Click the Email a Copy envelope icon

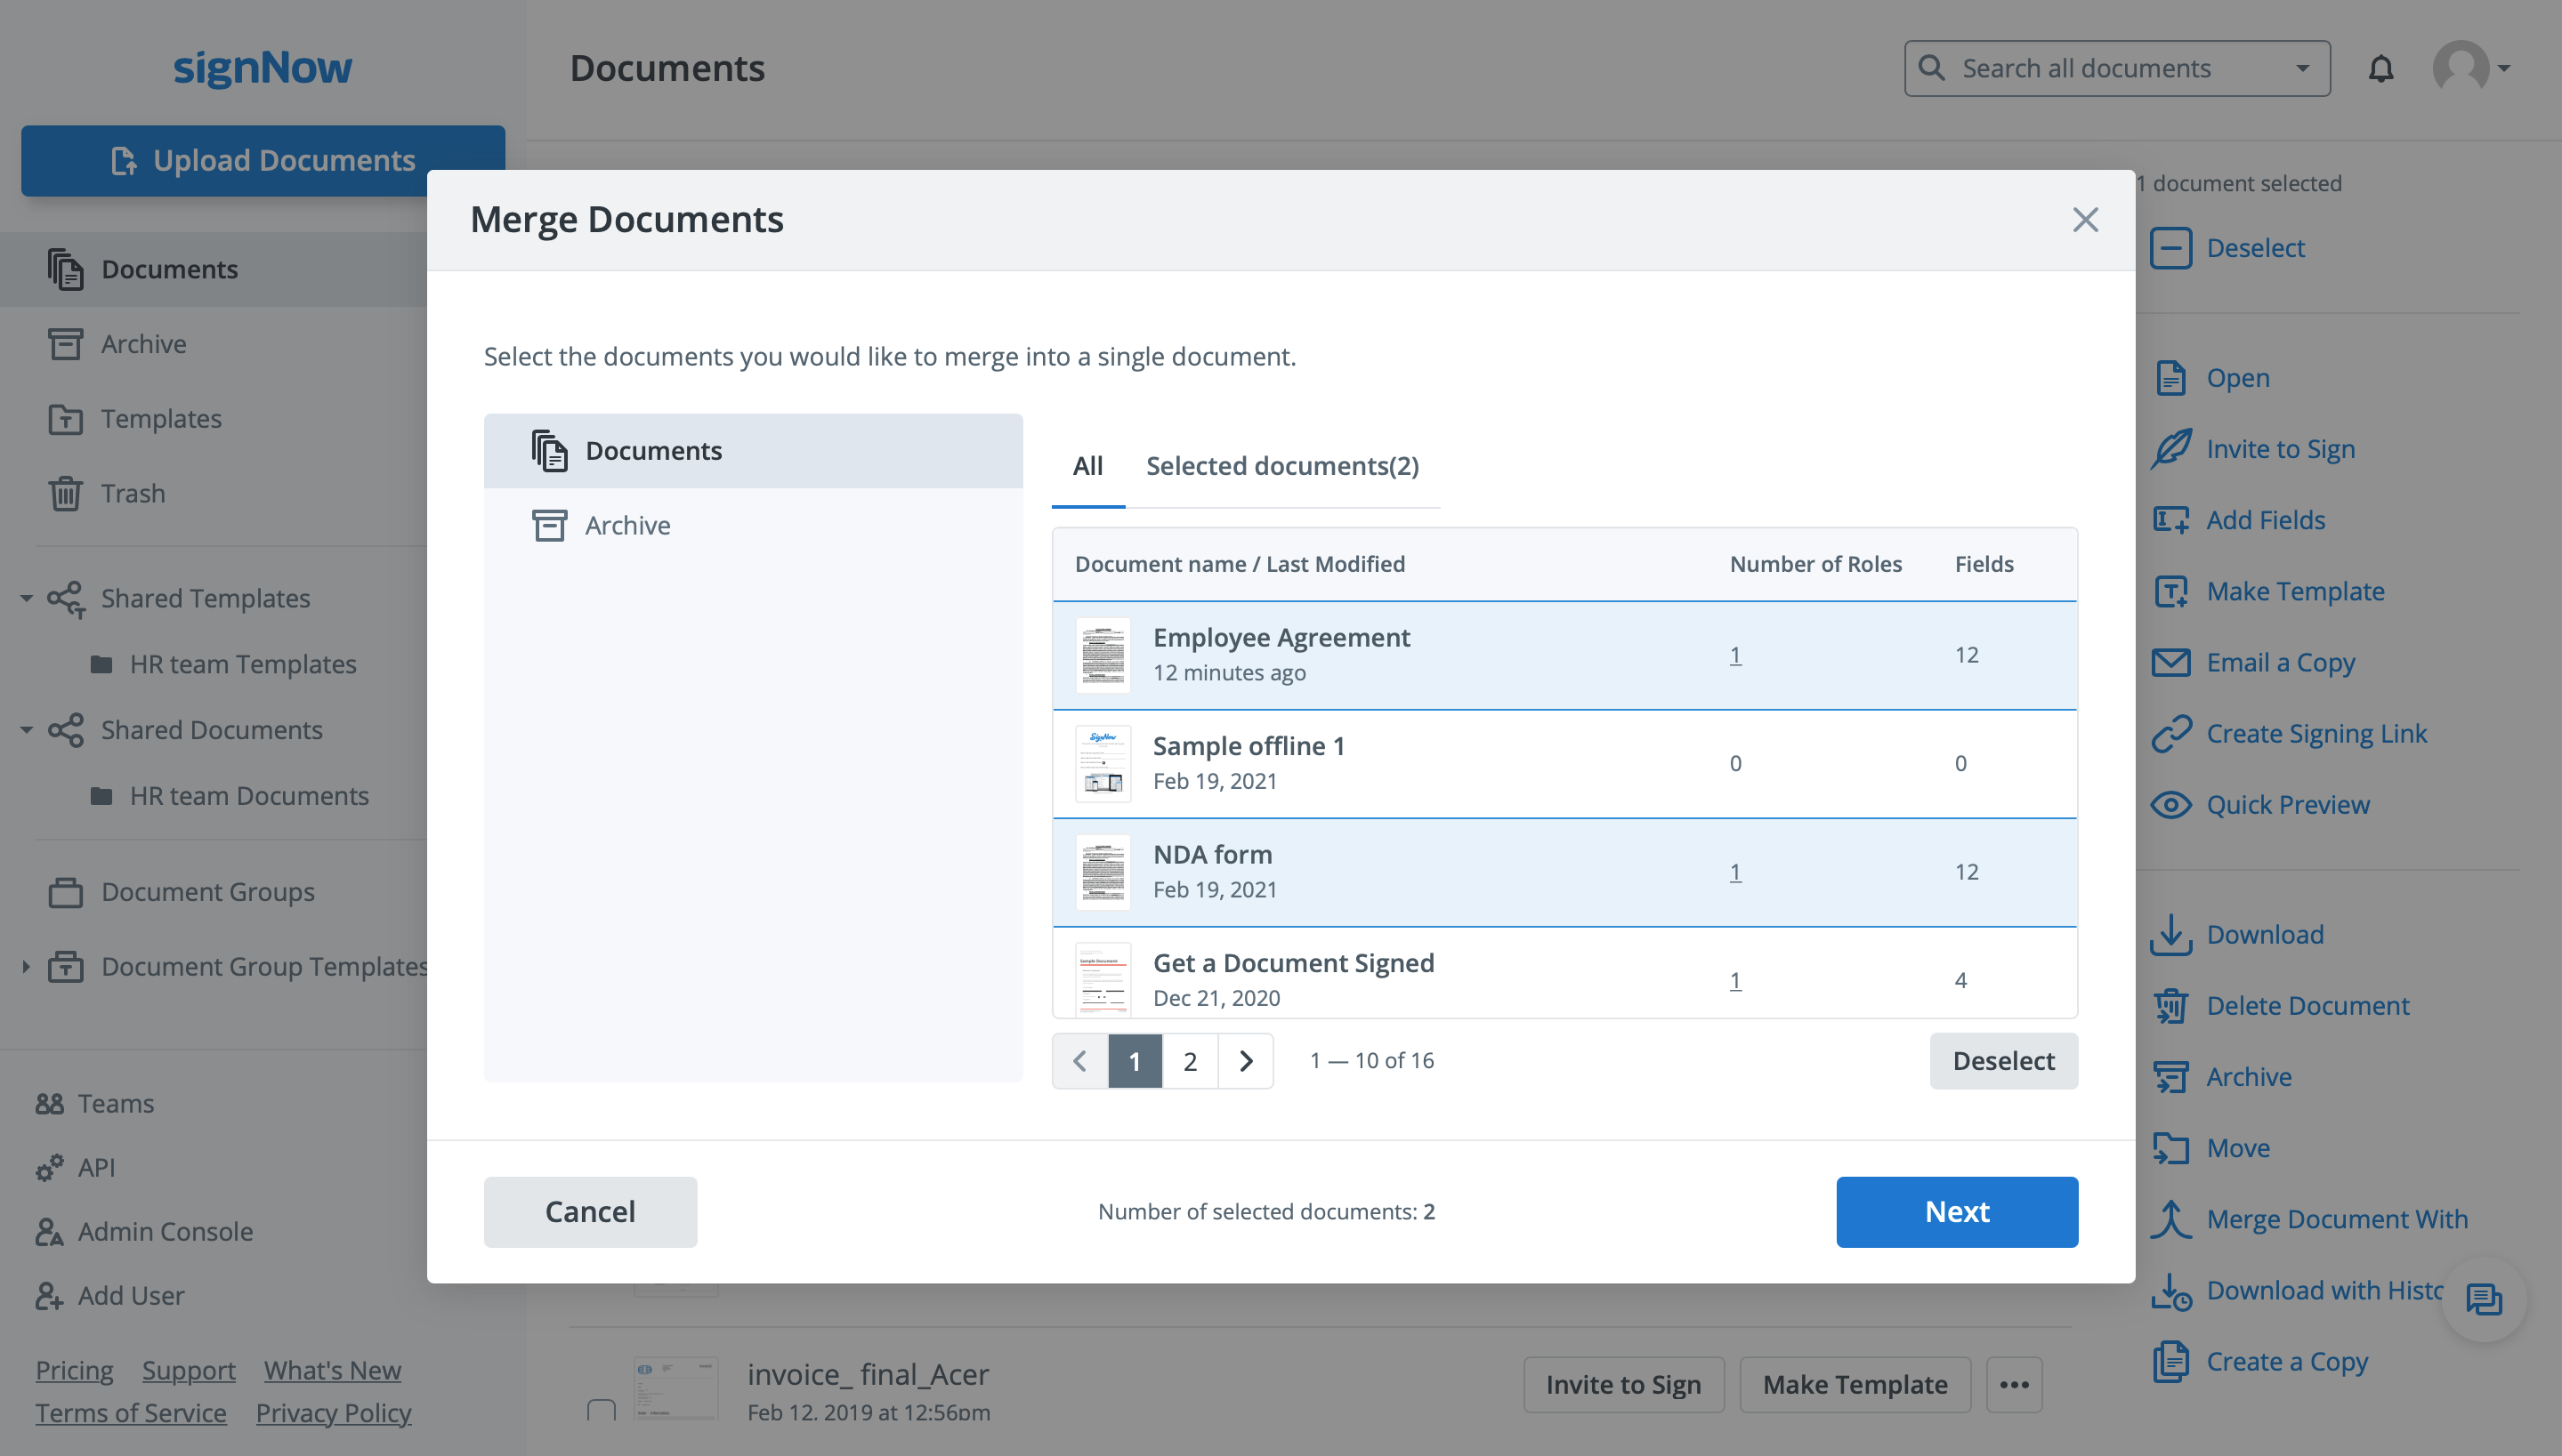point(2170,661)
